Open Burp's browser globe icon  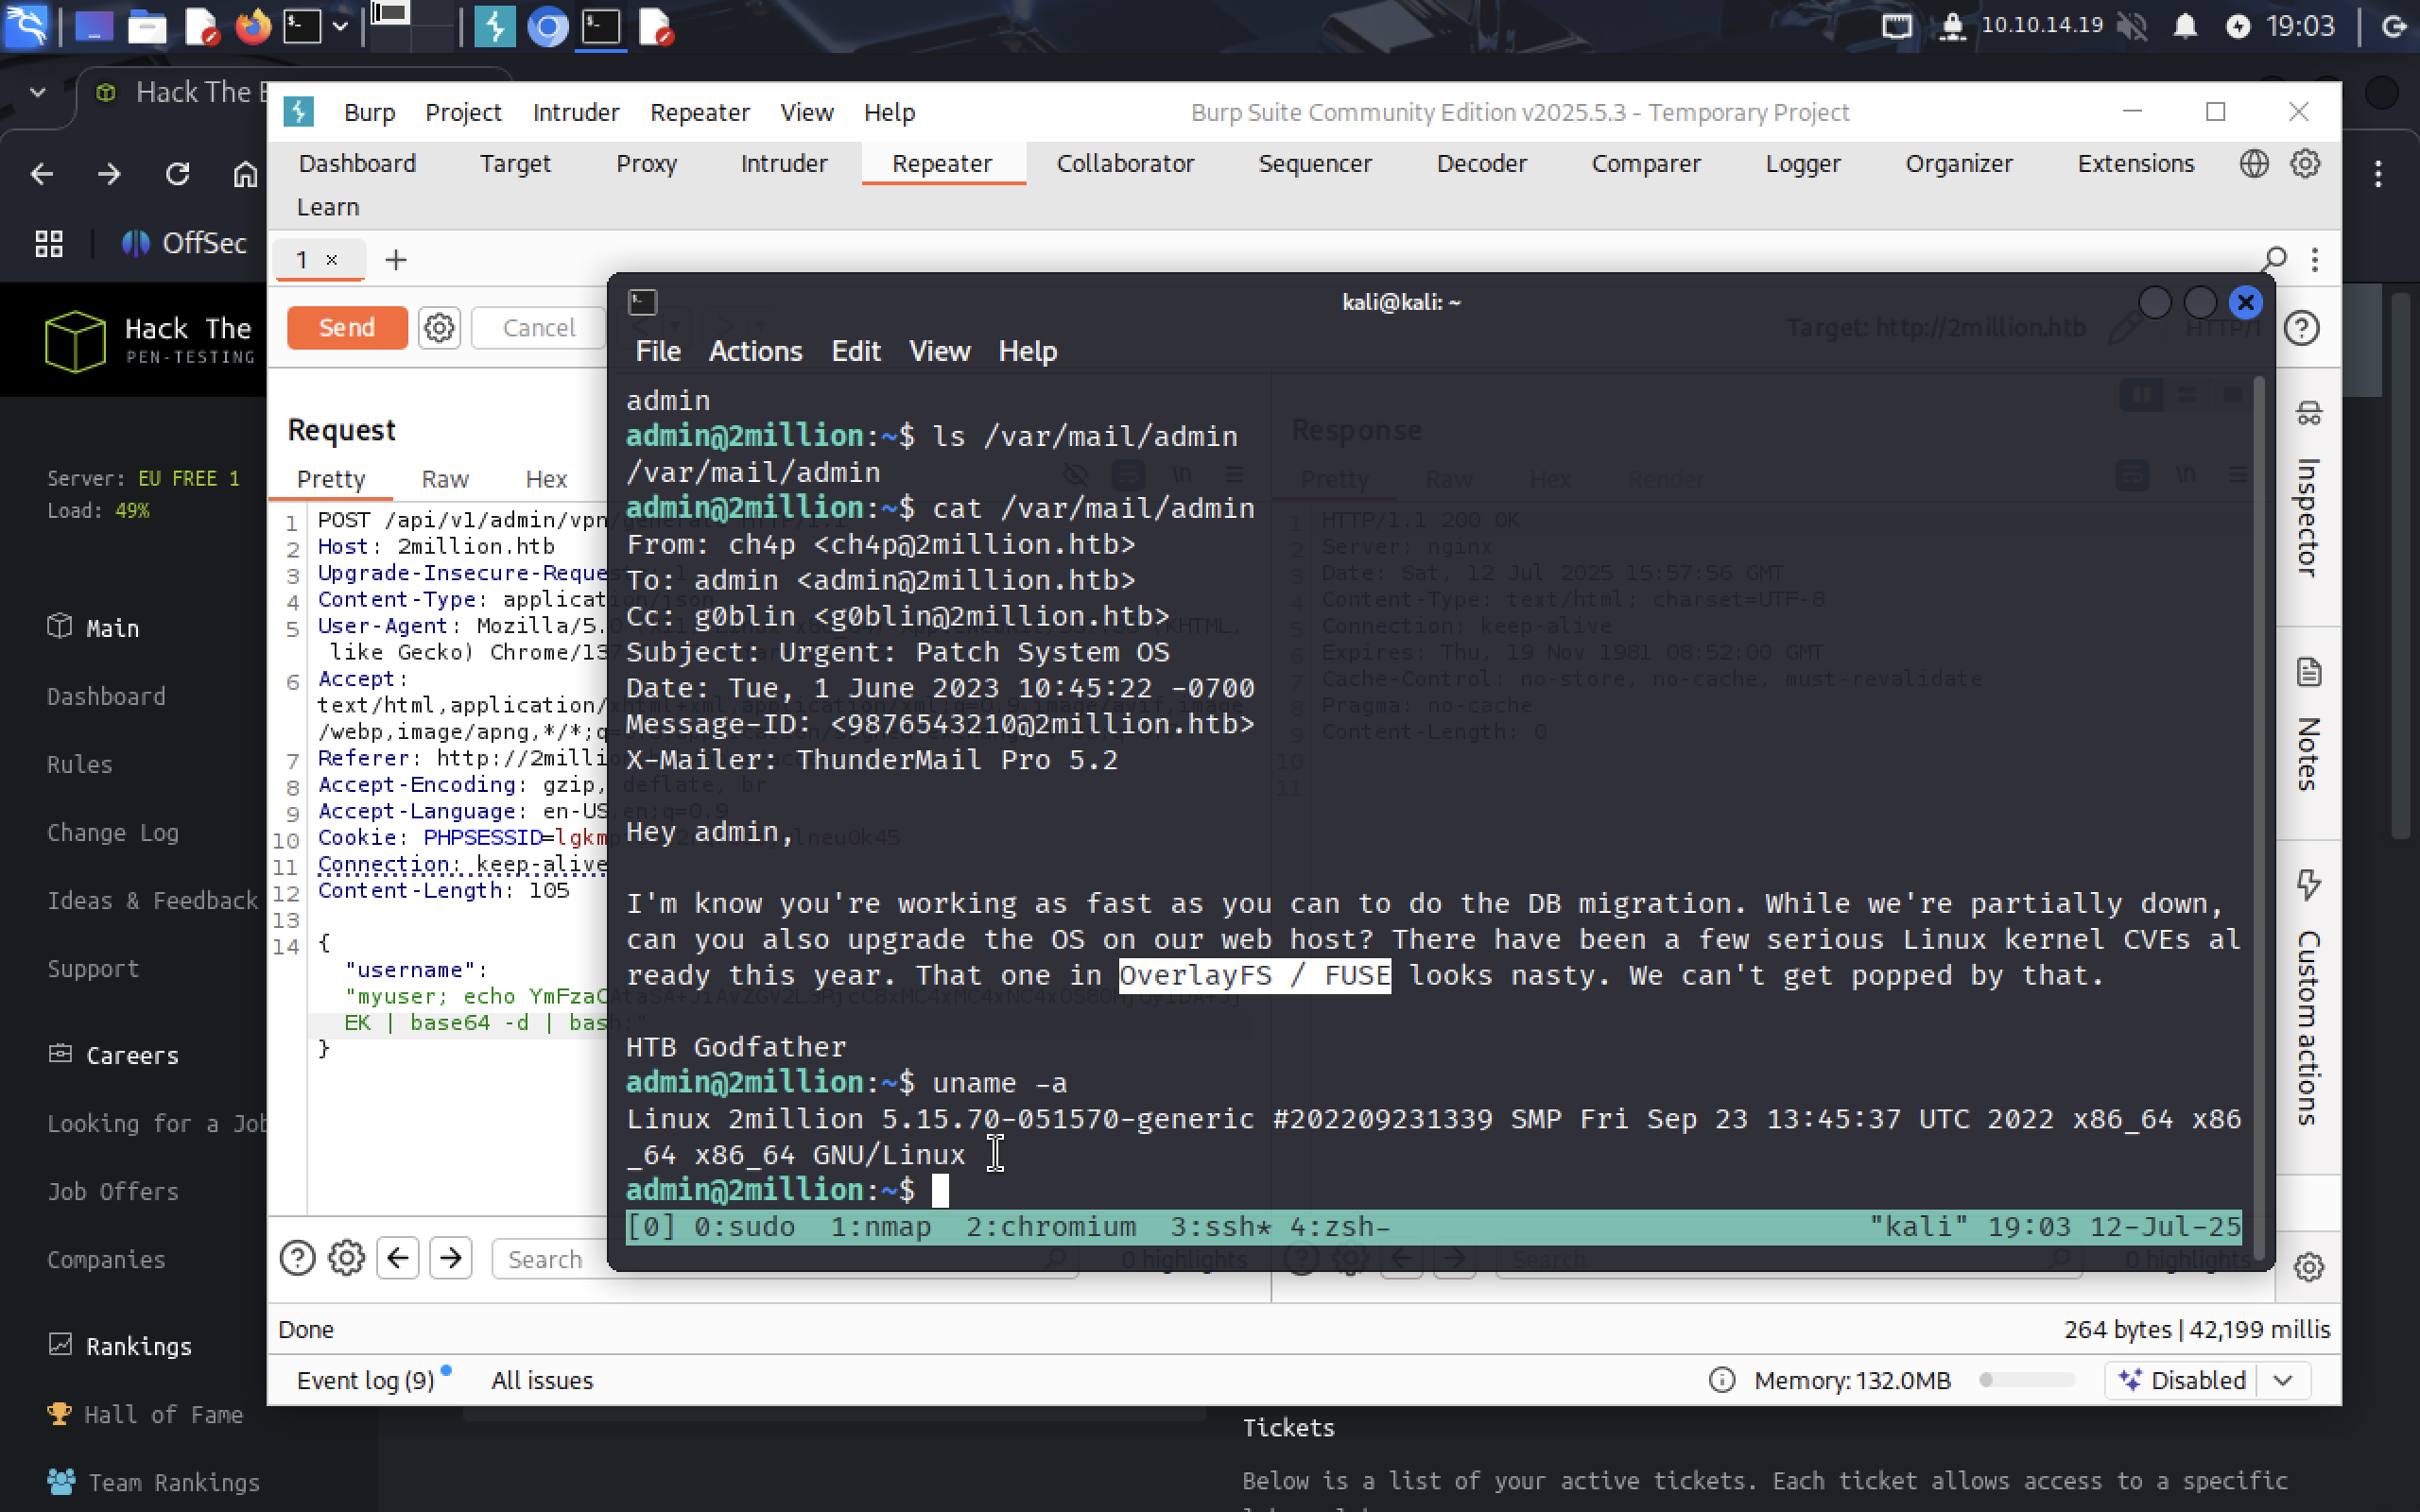pos(2254,163)
